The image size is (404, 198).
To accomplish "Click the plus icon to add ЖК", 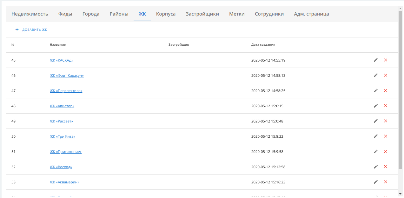I will (x=17, y=30).
